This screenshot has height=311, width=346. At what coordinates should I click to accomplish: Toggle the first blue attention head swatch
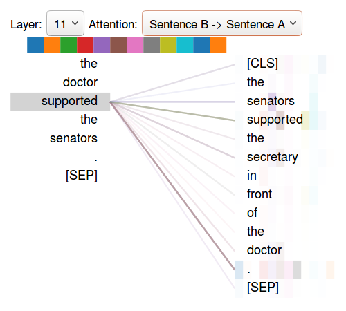pos(35,45)
